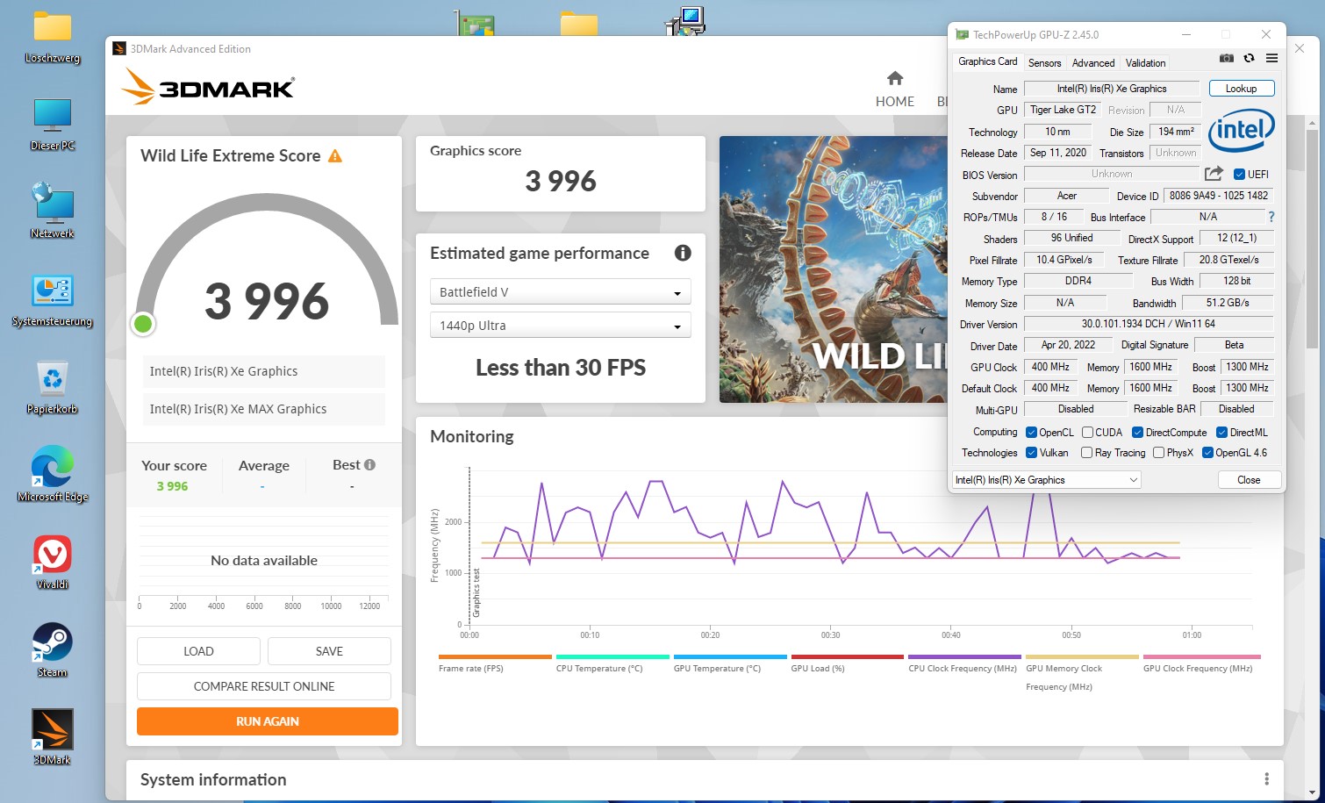Toggle the UEFI checkbox in GPU-Z
The width and height of the screenshot is (1325, 803).
[x=1239, y=175]
